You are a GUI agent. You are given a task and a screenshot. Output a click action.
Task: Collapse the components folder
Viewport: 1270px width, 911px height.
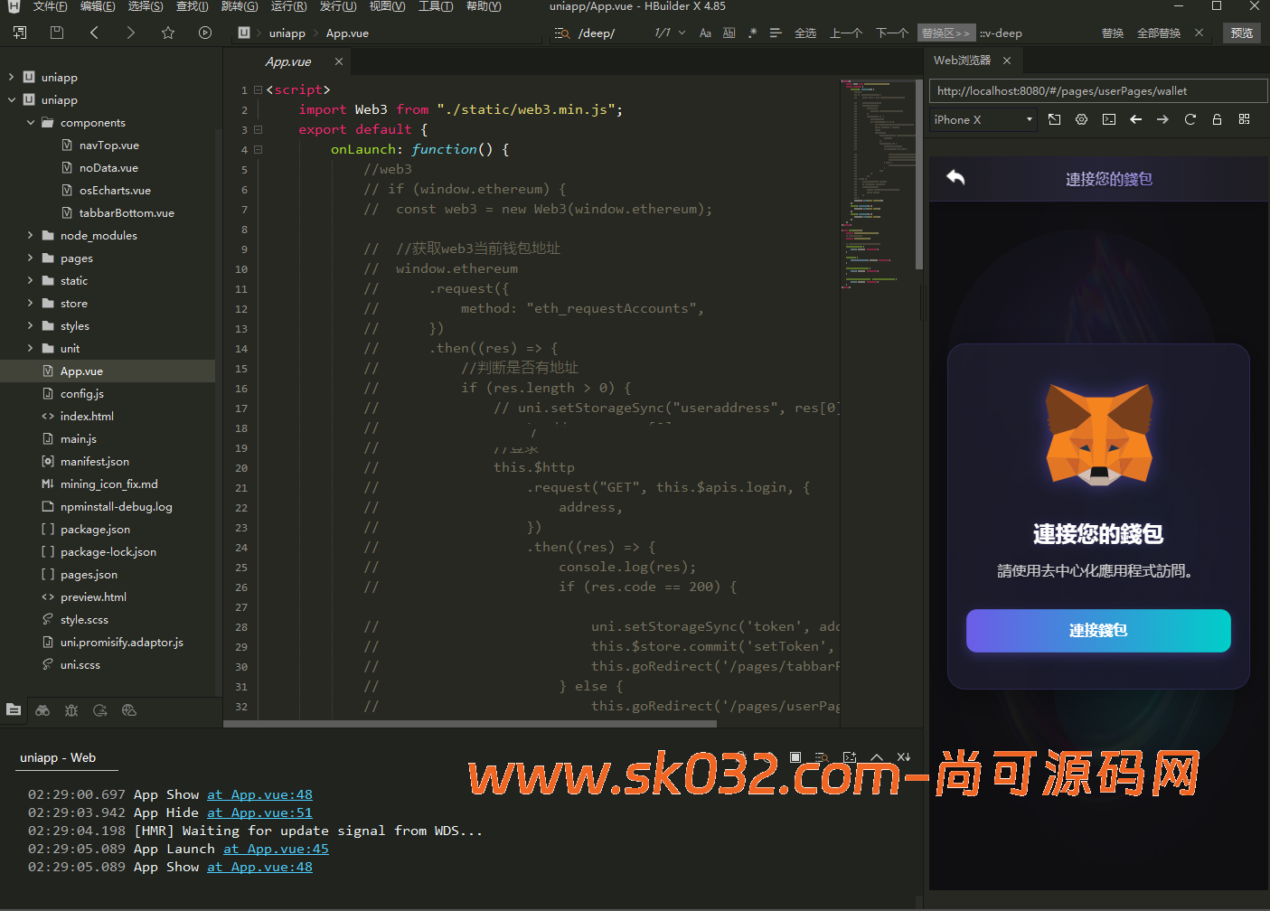[30, 122]
